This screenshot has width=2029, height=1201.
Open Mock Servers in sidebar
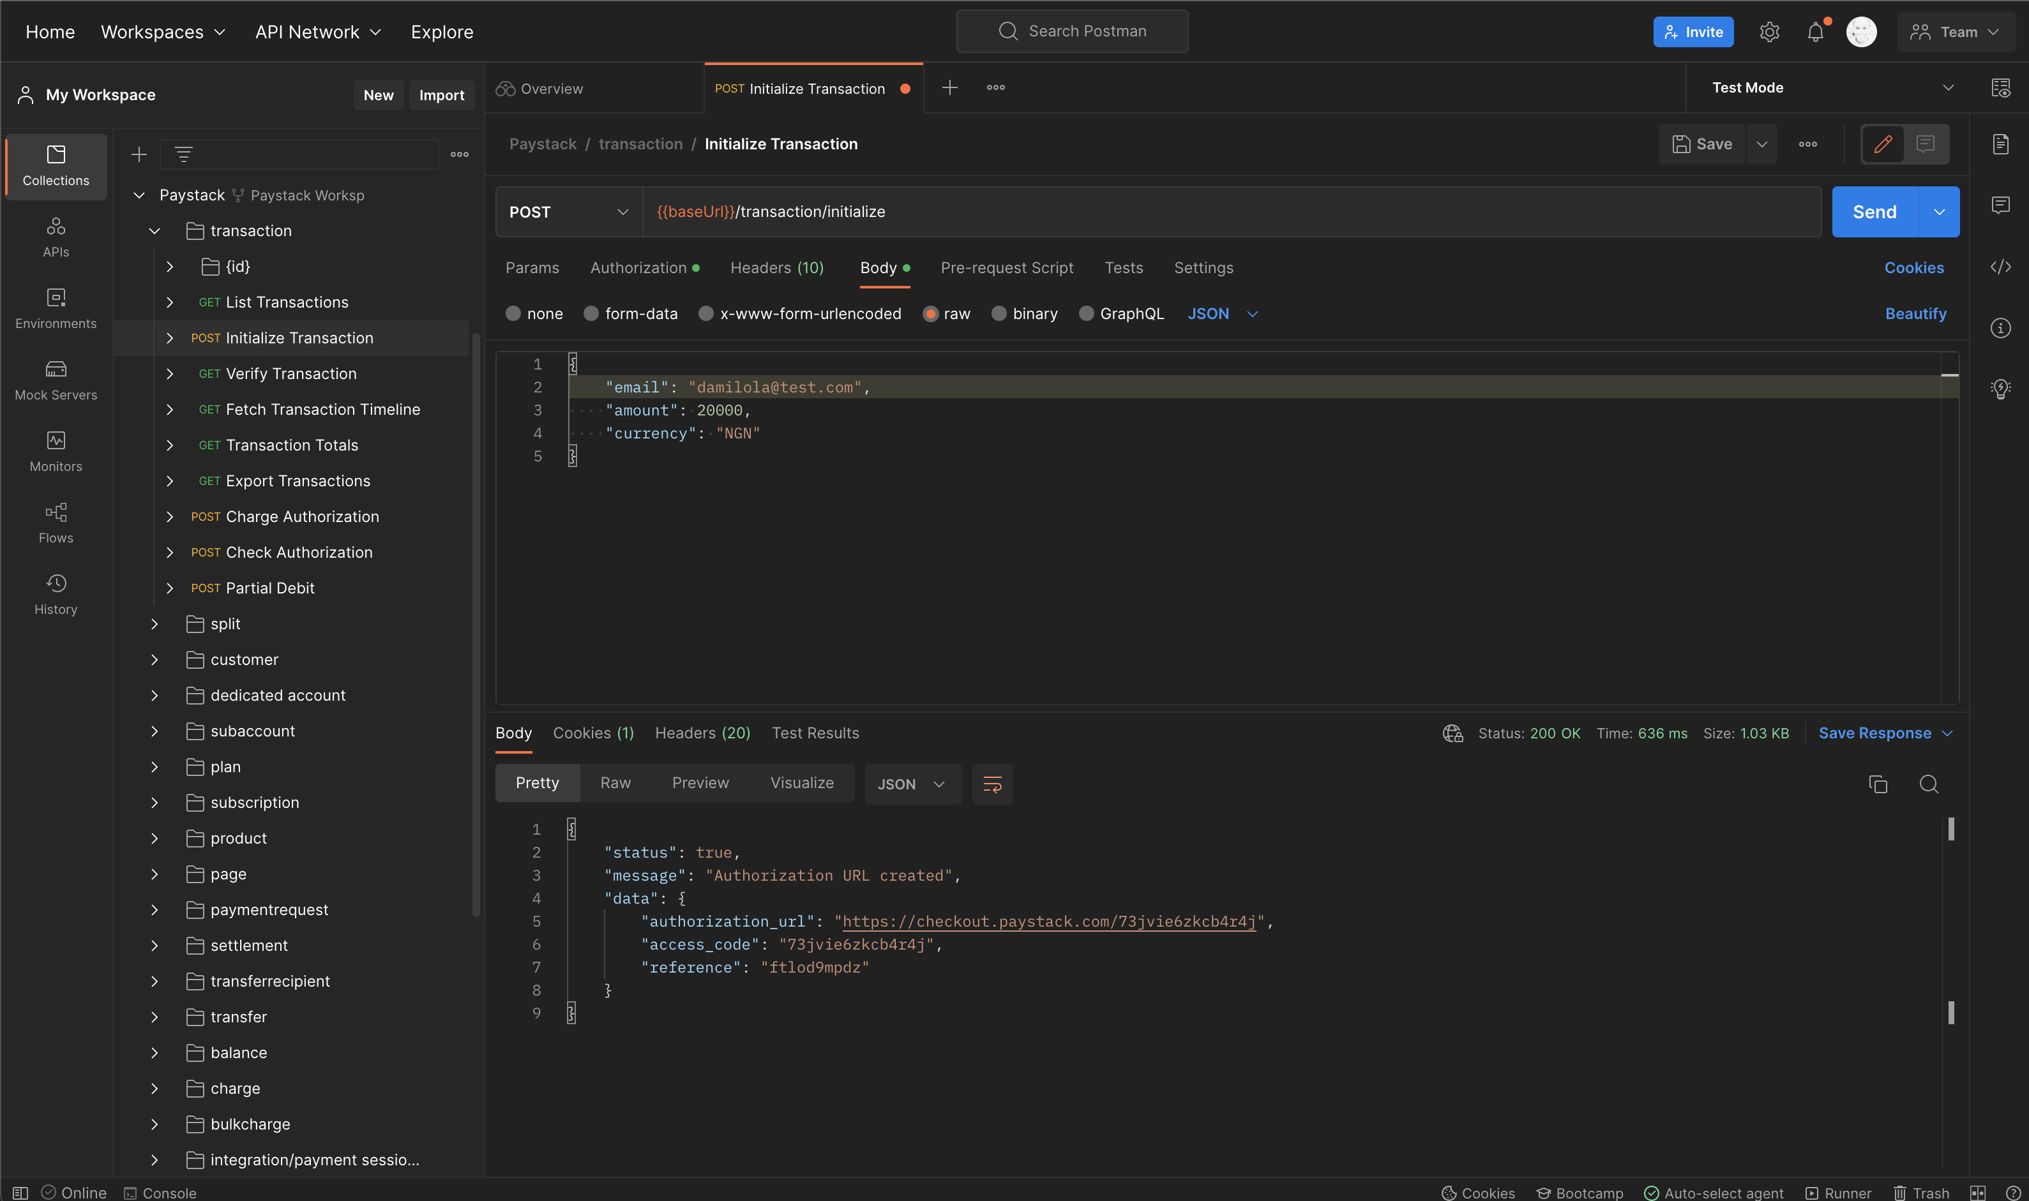pyautogui.click(x=56, y=380)
